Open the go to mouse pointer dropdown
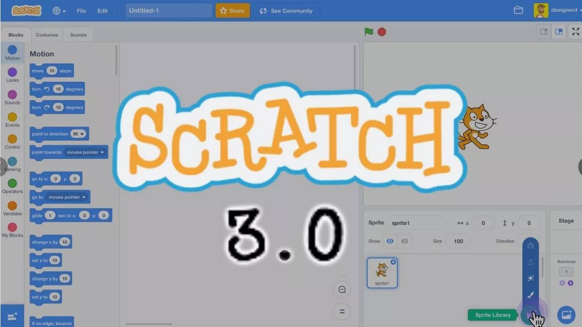 click(x=67, y=197)
